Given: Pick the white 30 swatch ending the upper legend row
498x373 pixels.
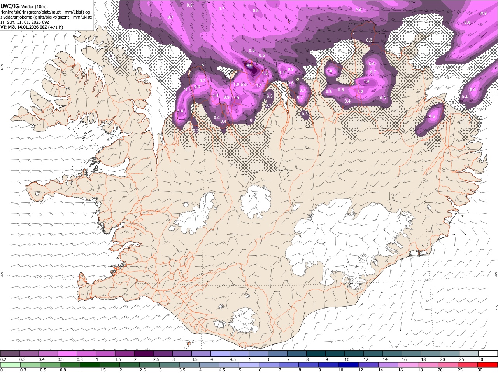Looking at the screenshot, I should point(488,354).
